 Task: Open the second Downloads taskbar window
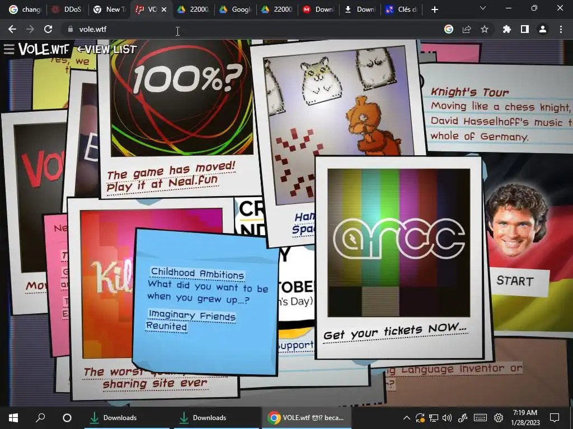tap(217, 418)
